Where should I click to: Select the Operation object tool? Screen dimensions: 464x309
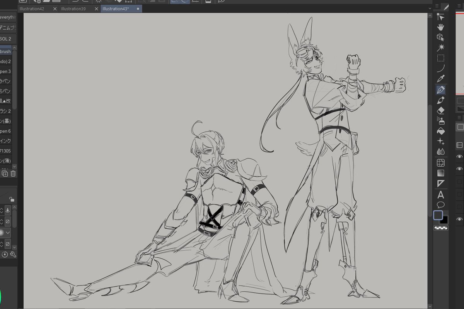(x=440, y=17)
